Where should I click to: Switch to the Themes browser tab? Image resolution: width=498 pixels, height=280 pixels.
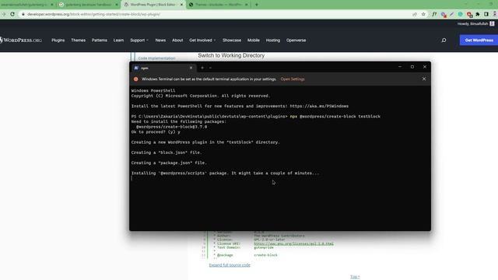[x=218, y=5]
